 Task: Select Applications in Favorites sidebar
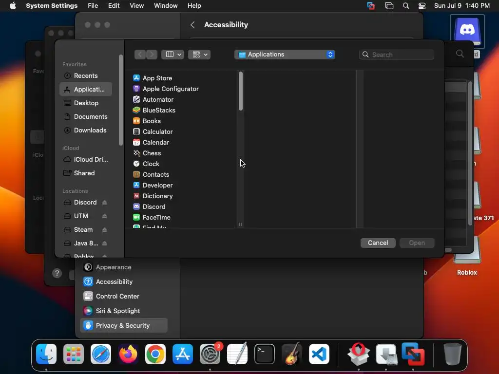86,90
